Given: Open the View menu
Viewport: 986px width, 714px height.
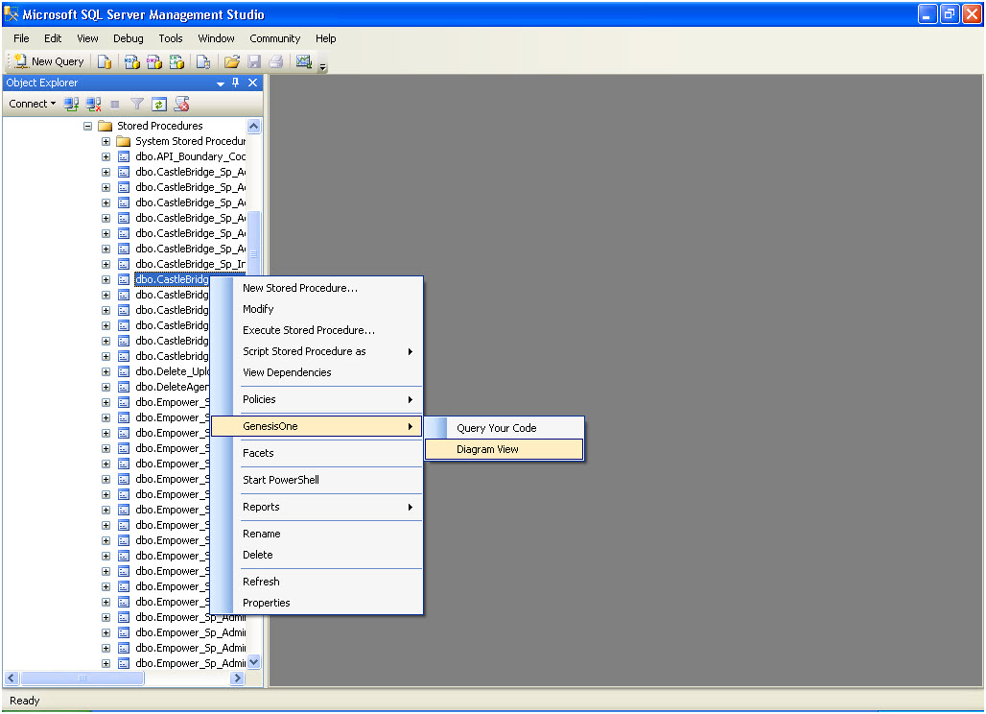Looking at the screenshot, I should [87, 38].
